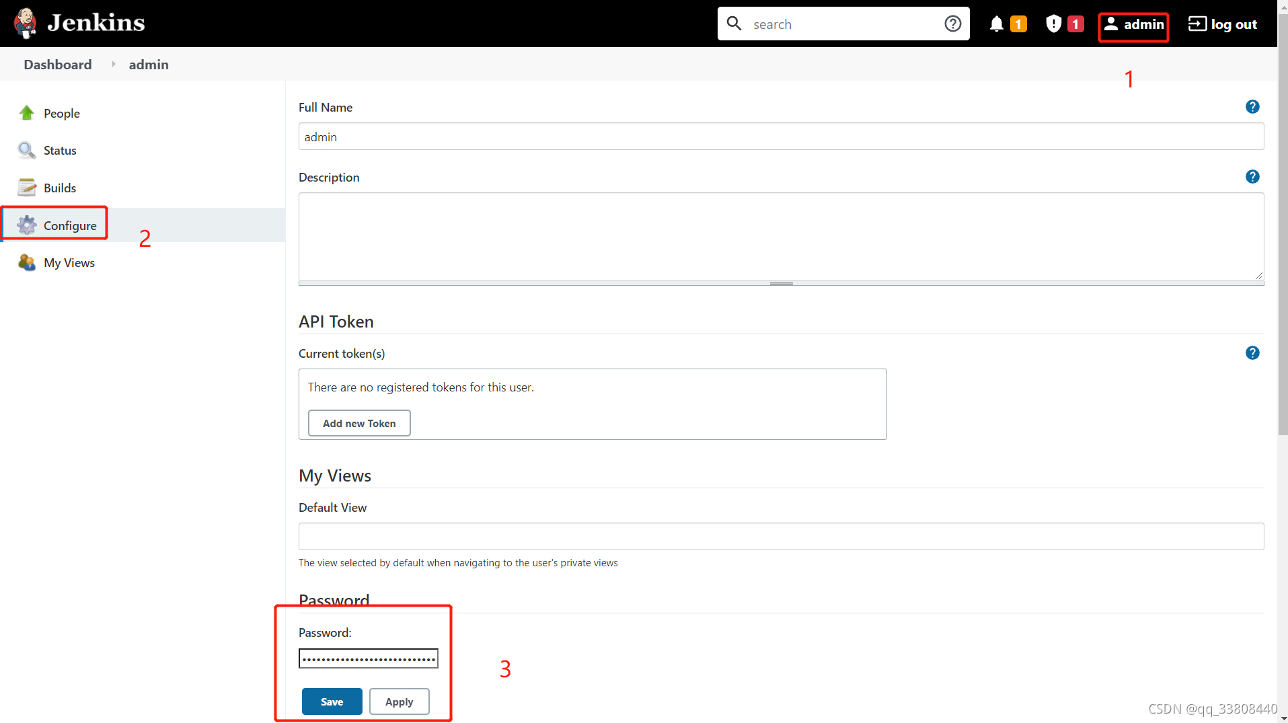Show help for Current token(s)
Screen dimensions: 1288x723
pos(1252,353)
